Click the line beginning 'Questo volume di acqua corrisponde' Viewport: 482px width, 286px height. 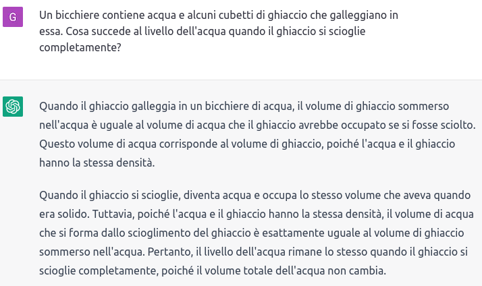(x=247, y=144)
